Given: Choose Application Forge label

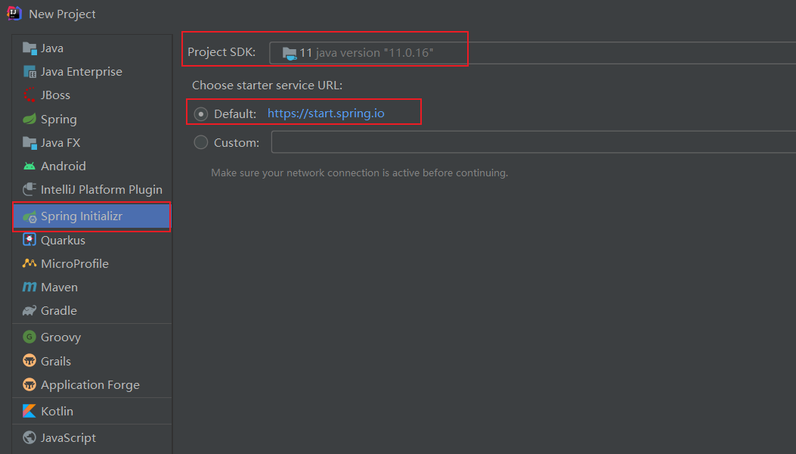Looking at the screenshot, I should [90, 385].
